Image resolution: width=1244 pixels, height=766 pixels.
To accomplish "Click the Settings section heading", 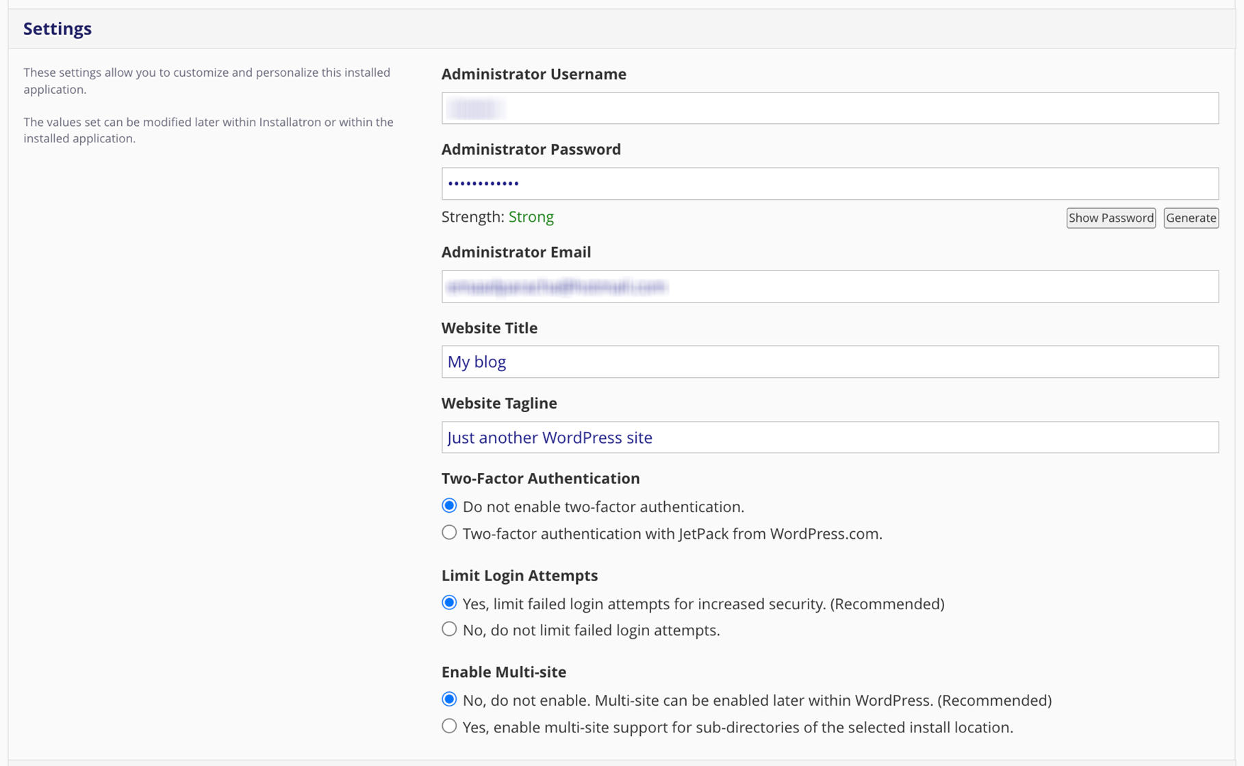I will pyautogui.click(x=58, y=29).
